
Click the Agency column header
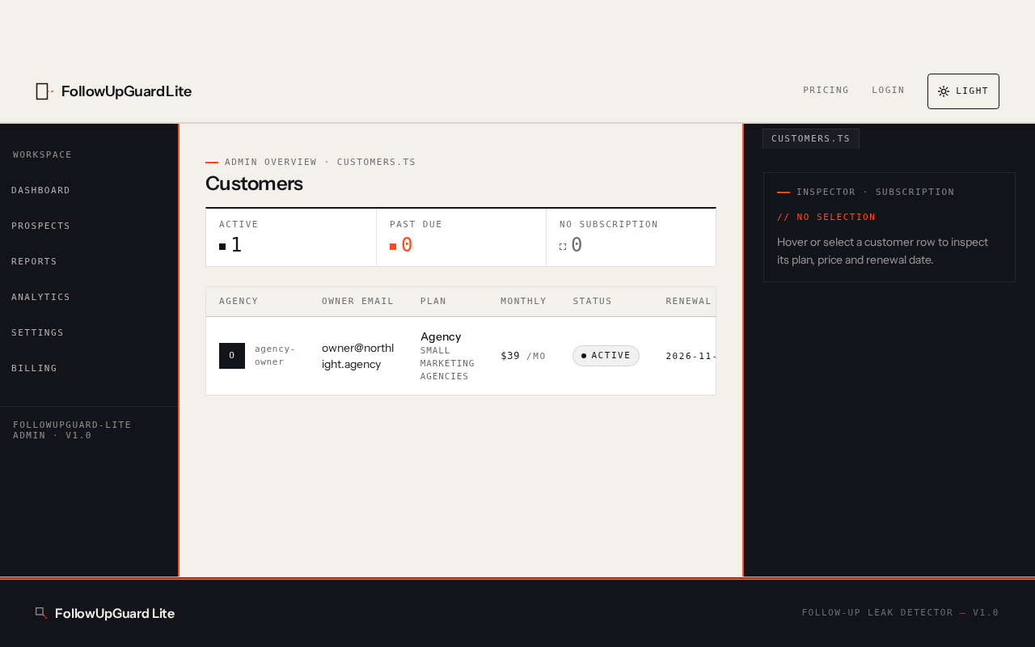[239, 302]
